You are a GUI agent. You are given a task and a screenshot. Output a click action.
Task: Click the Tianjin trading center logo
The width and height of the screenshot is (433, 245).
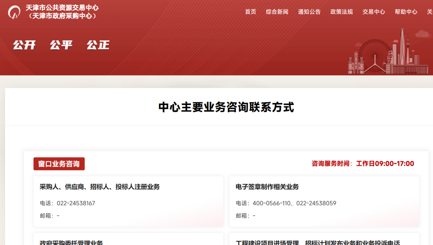point(14,12)
